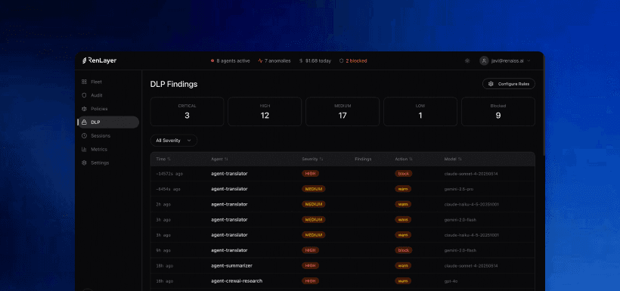Sort table by Severity column arrows
Screen dimensions: 620x291
321,159
